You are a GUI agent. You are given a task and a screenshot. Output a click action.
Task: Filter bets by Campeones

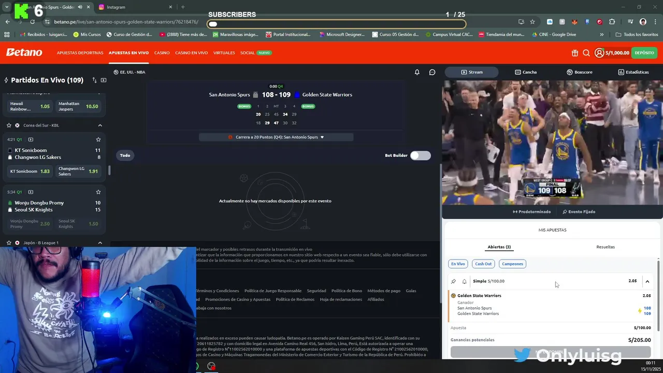512,264
